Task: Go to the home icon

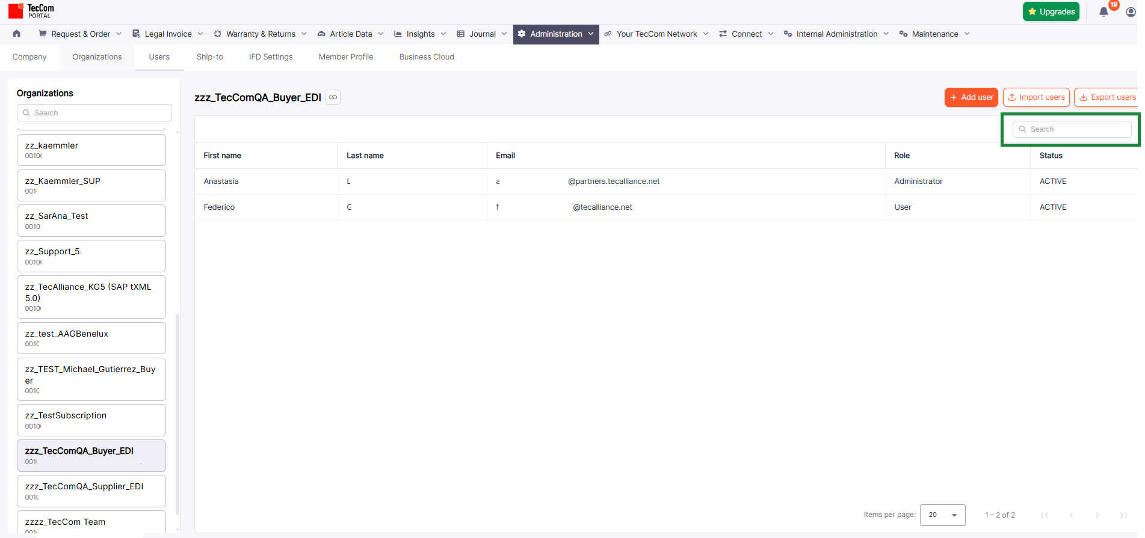Action: pos(16,34)
